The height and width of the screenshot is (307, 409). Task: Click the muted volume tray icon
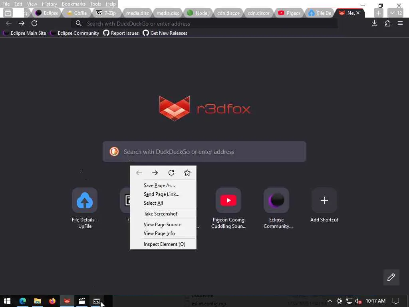click(358, 301)
